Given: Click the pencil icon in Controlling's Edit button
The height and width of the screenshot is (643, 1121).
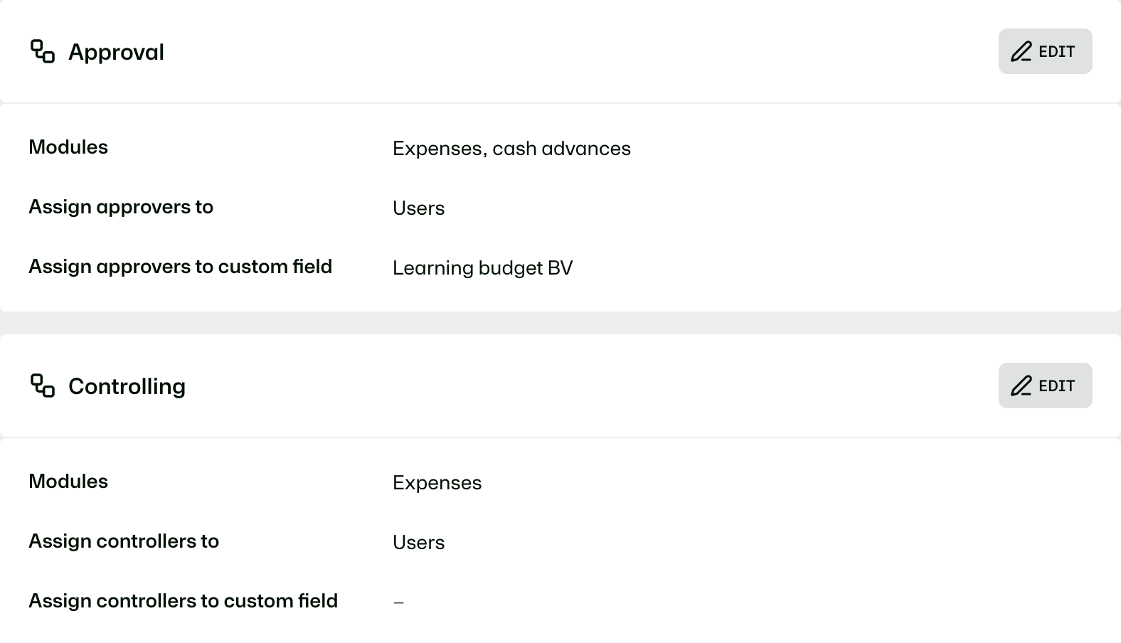Looking at the screenshot, I should click(x=1021, y=386).
